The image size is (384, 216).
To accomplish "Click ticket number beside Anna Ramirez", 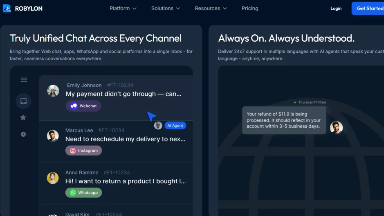I will [117, 172].
